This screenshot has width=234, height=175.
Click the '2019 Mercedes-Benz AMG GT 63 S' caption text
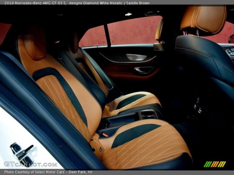coord(35,3)
